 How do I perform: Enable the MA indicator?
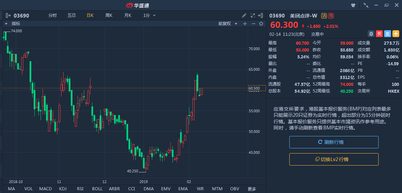[11, 189]
